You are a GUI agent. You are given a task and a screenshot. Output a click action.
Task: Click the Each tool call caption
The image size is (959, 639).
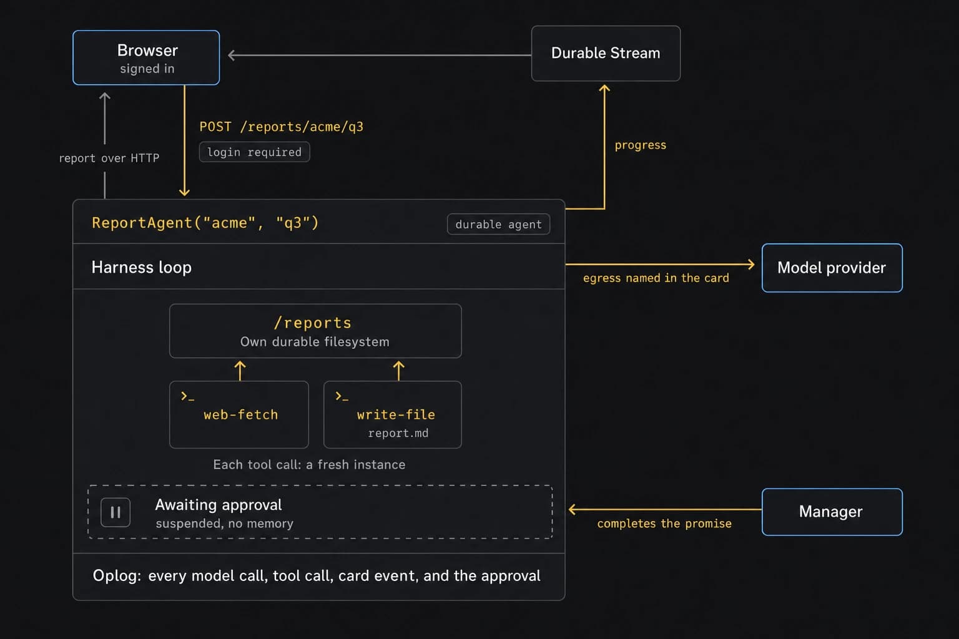tap(309, 465)
